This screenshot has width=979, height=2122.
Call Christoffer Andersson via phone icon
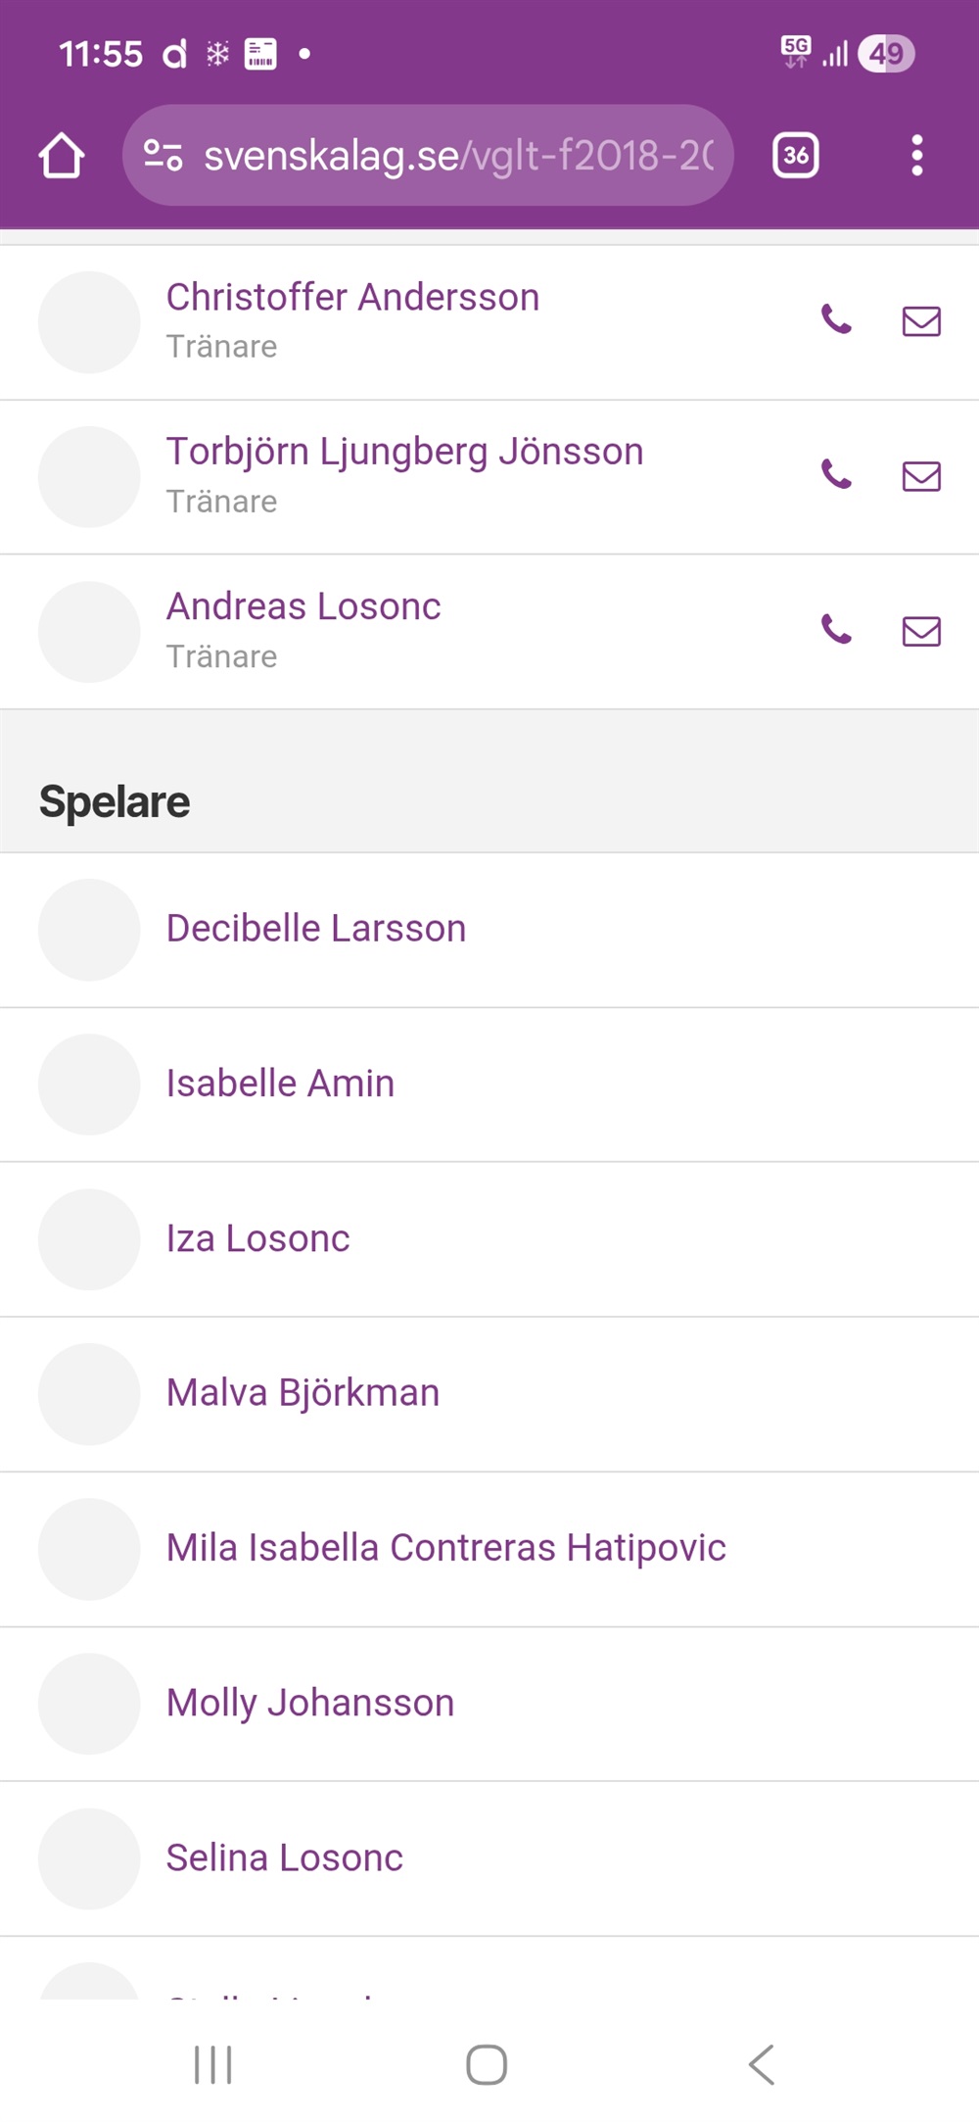(x=836, y=319)
